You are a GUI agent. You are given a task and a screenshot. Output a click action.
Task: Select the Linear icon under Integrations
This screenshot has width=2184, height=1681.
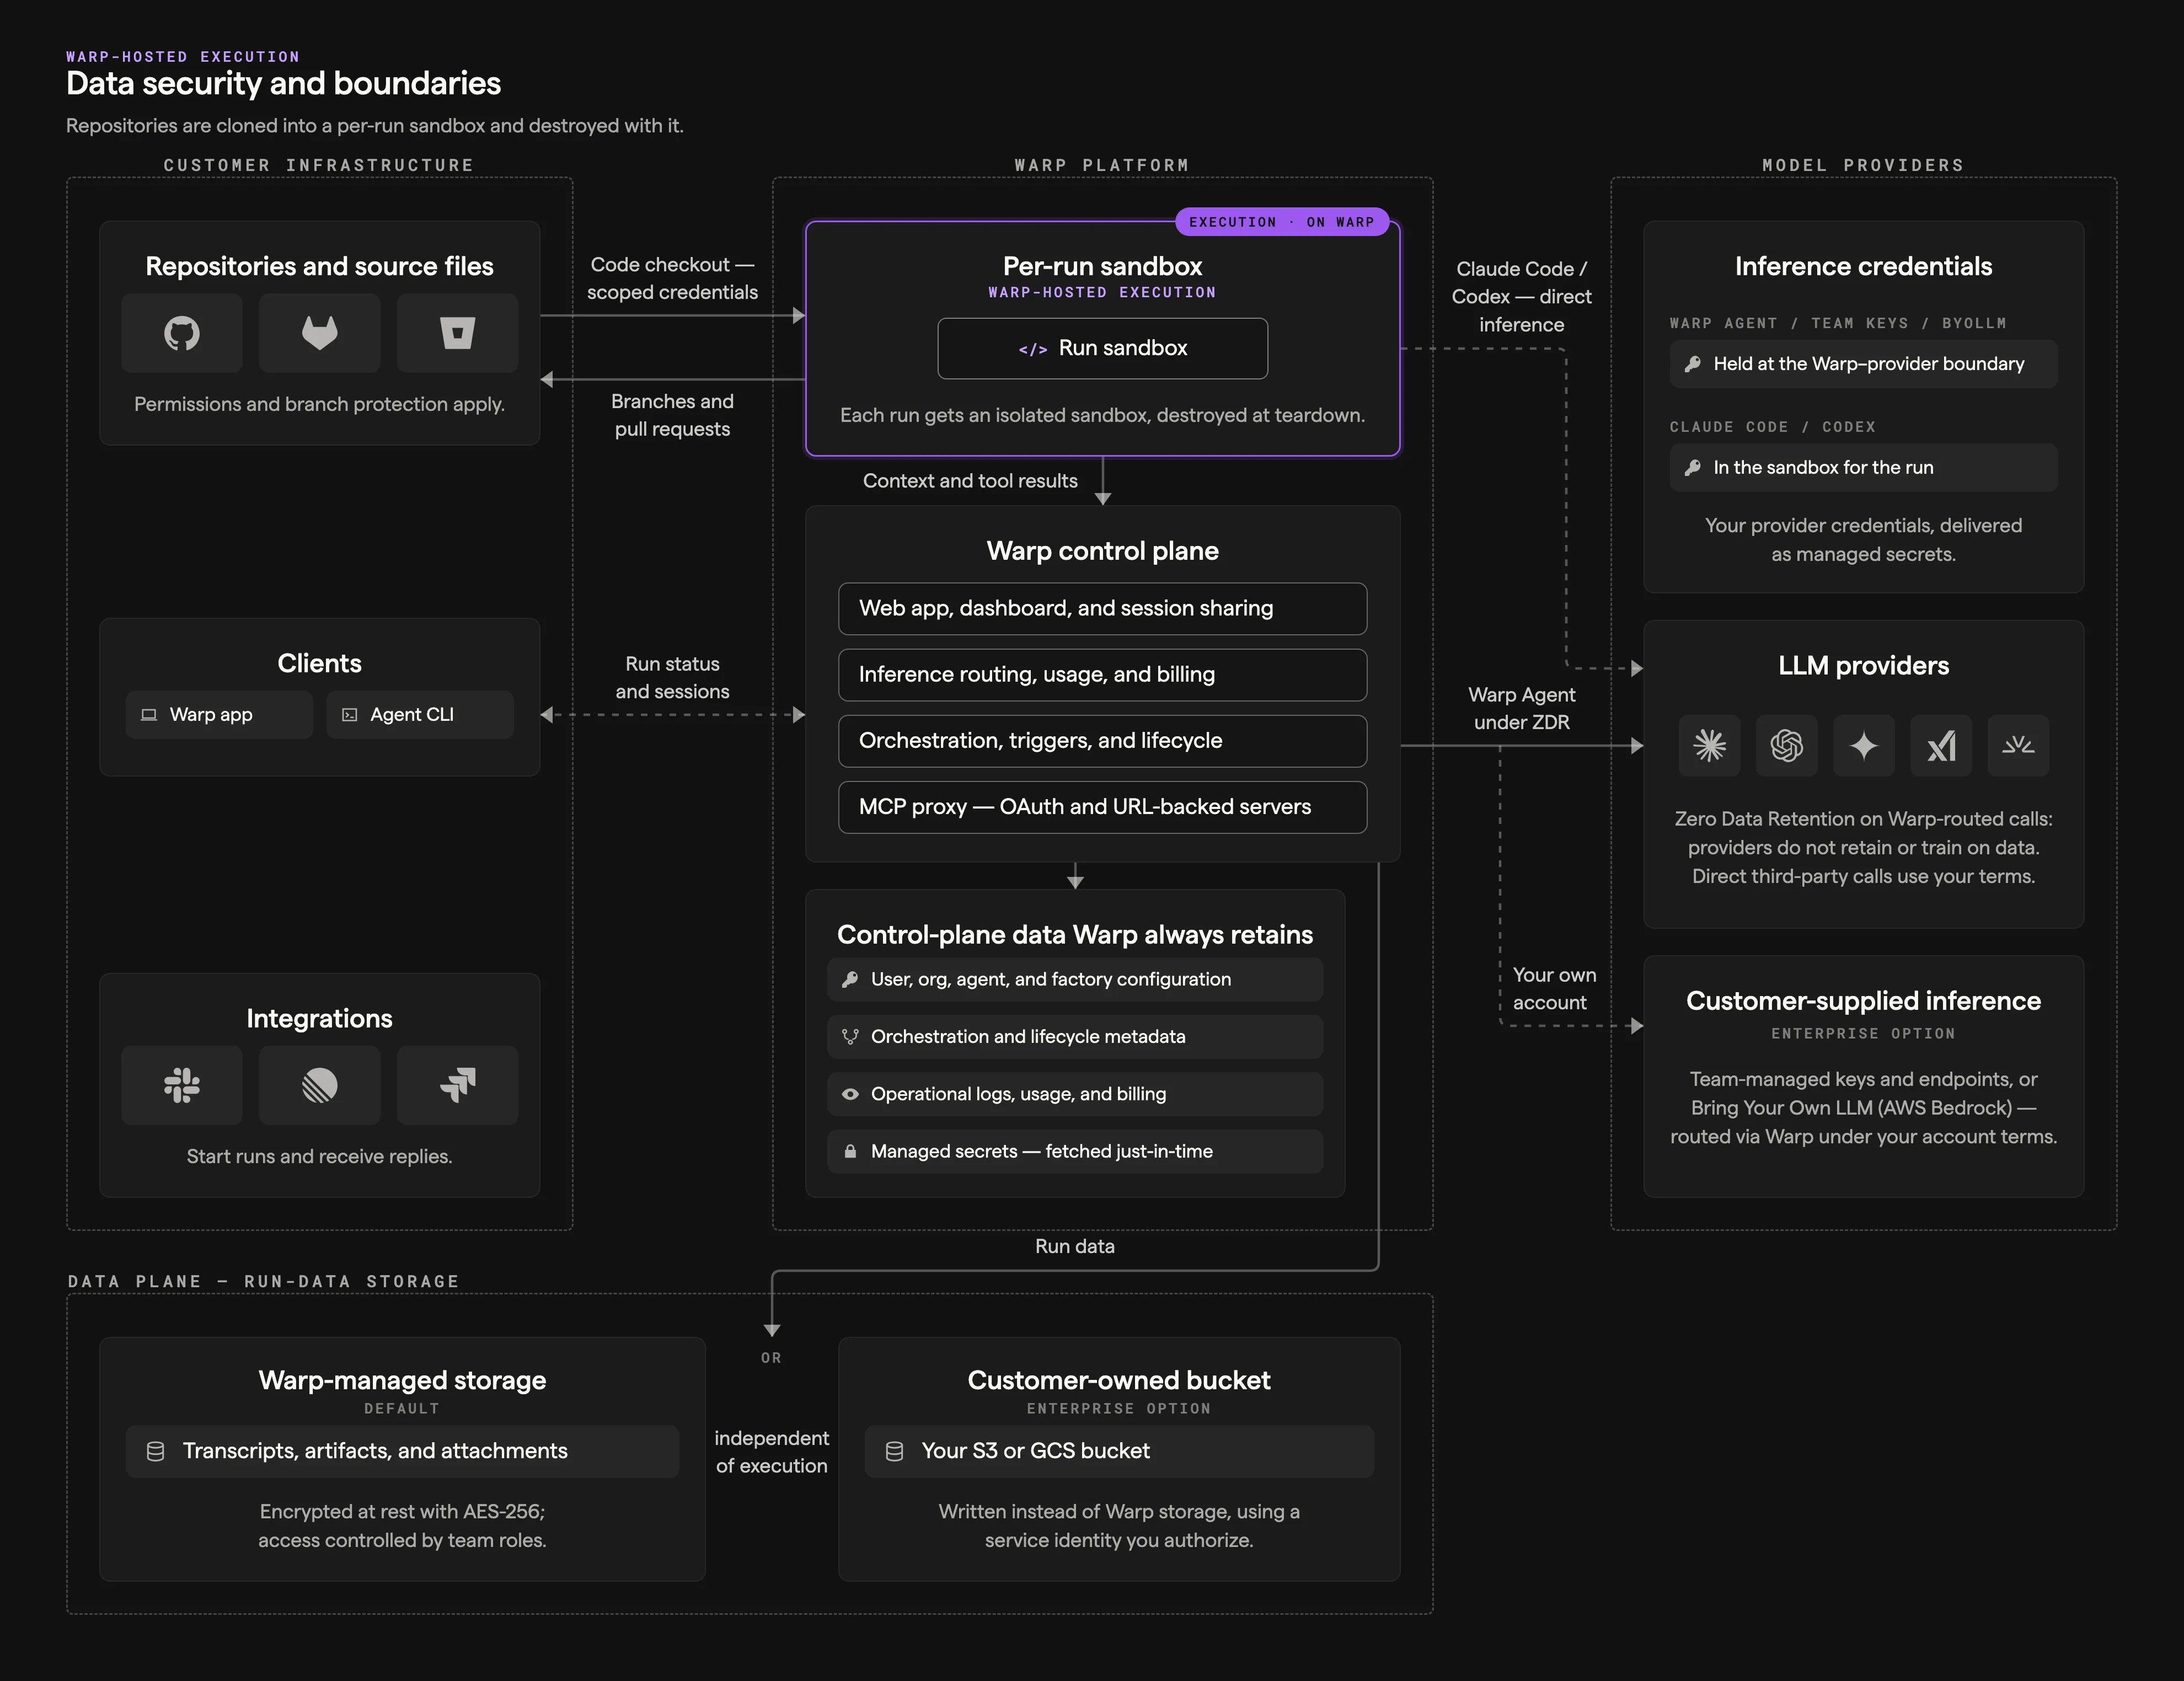320,1085
